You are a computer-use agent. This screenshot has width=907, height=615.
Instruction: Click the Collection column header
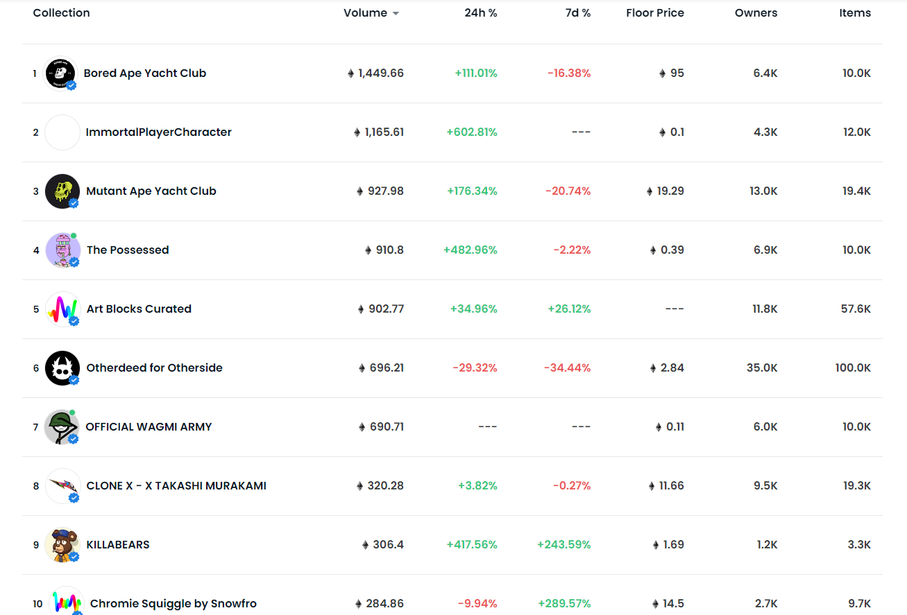62,12
